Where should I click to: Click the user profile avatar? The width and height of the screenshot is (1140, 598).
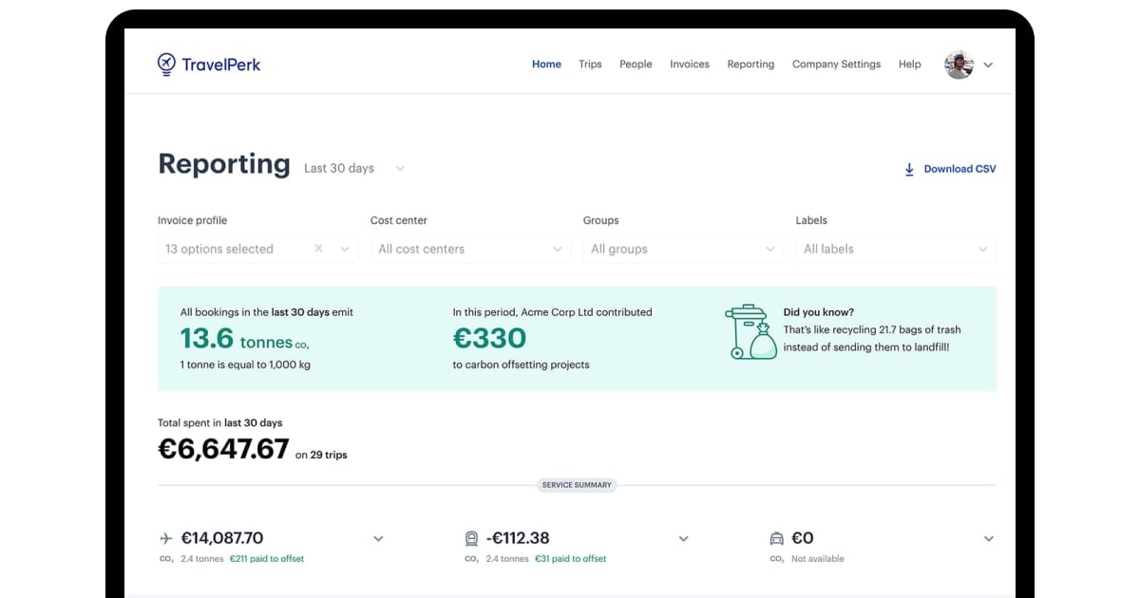point(959,65)
